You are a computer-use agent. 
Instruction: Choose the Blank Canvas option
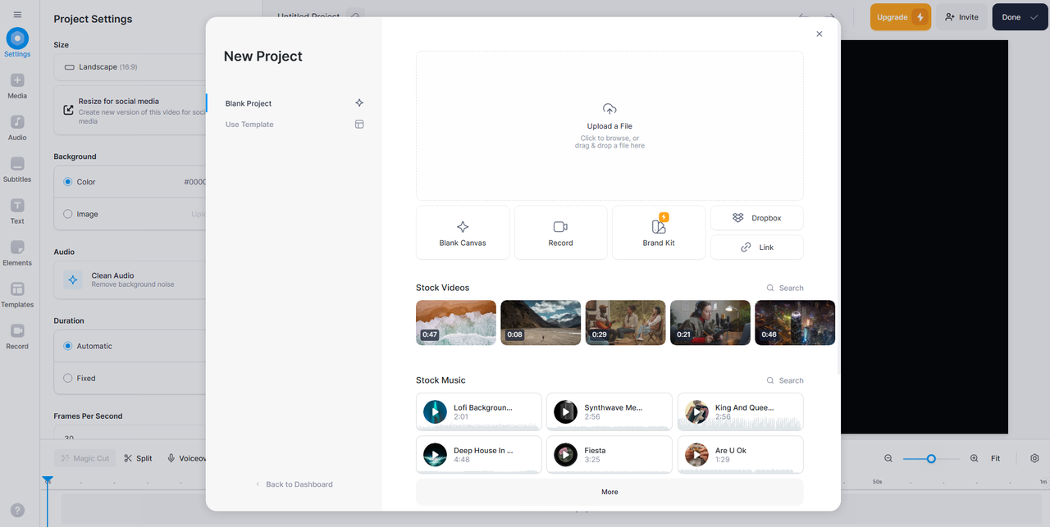pos(463,233)
